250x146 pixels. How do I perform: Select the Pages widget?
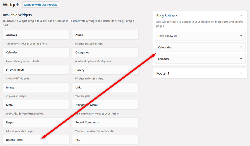[x=36, y=122]
